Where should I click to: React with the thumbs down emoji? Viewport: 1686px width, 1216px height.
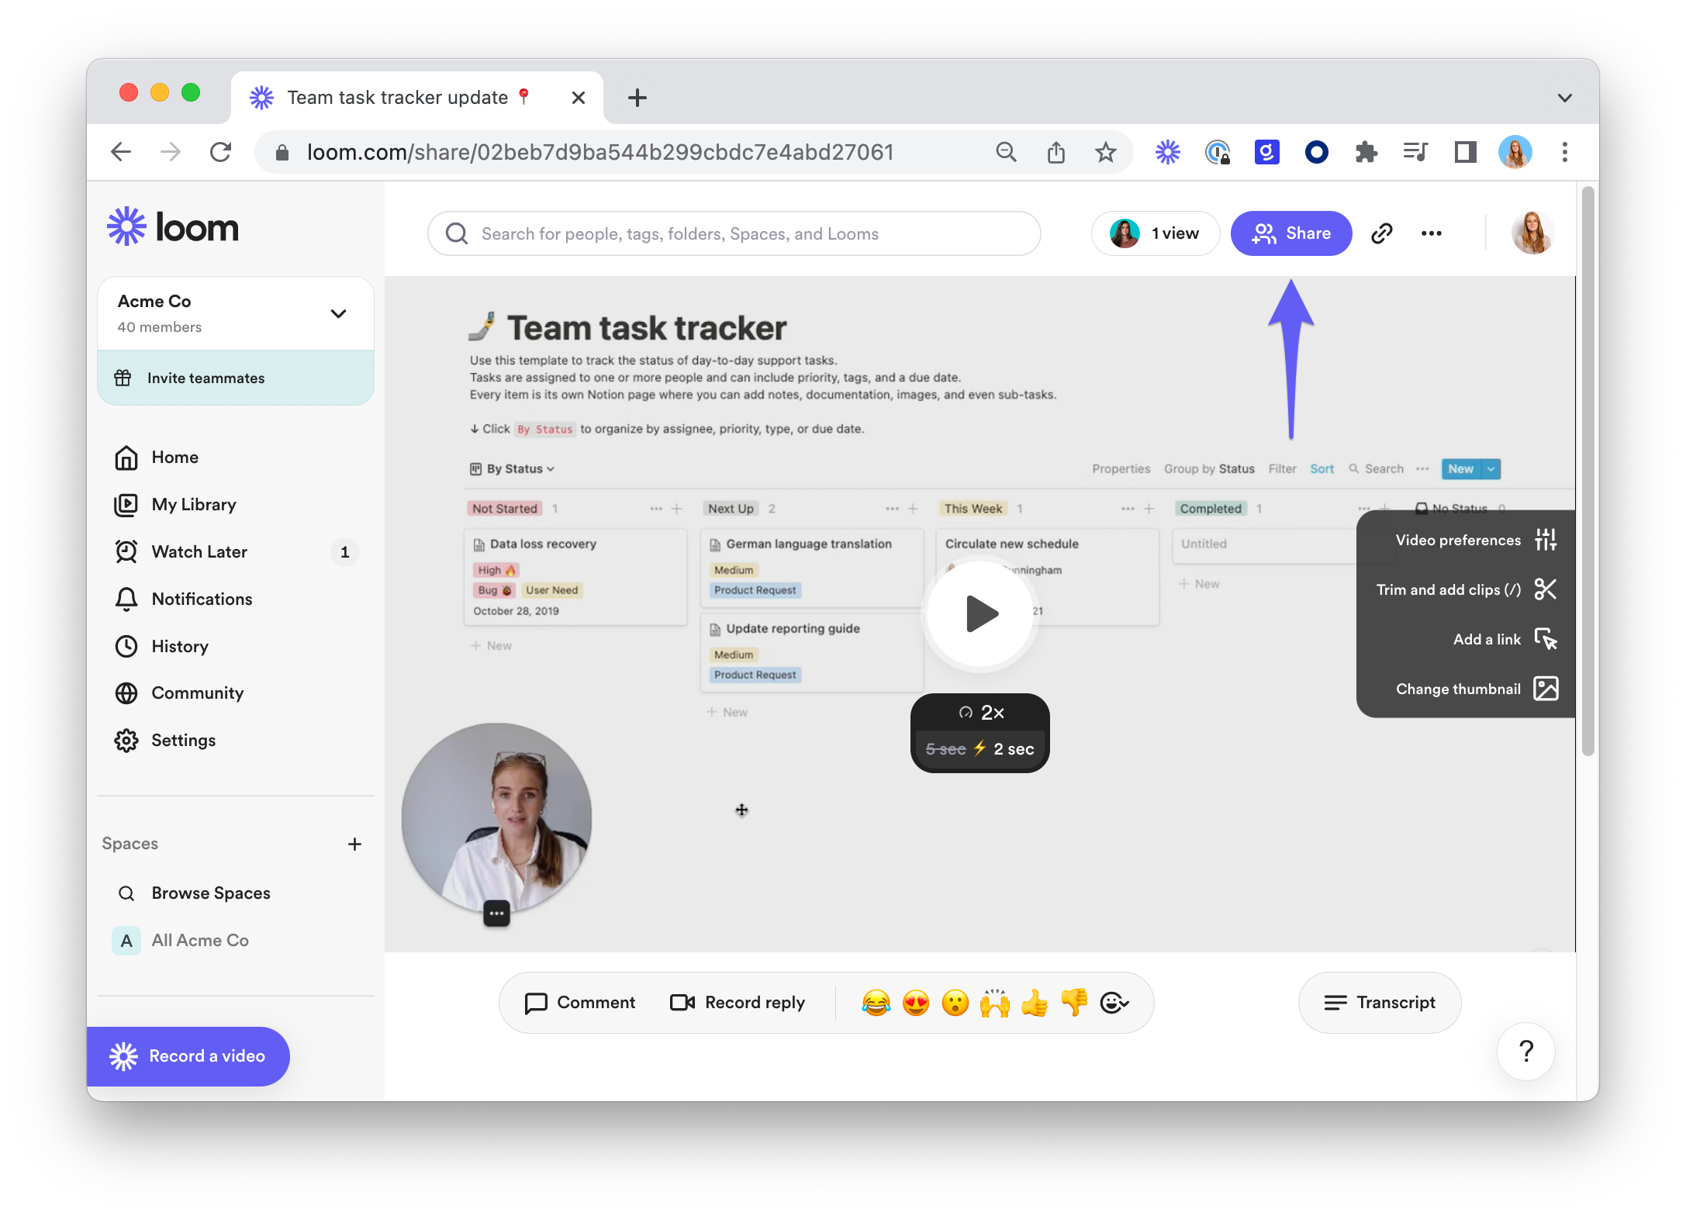pyautogui.click(x=1074, y=1003)
